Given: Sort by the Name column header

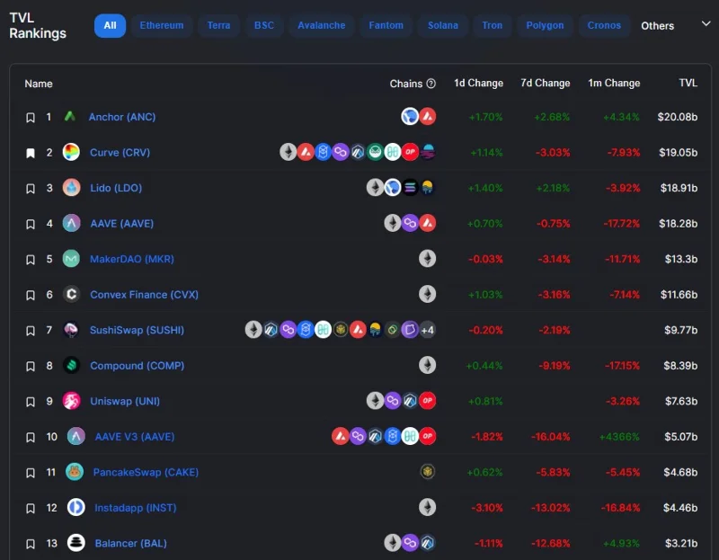Looking at the screenshot, I should 39,84.
